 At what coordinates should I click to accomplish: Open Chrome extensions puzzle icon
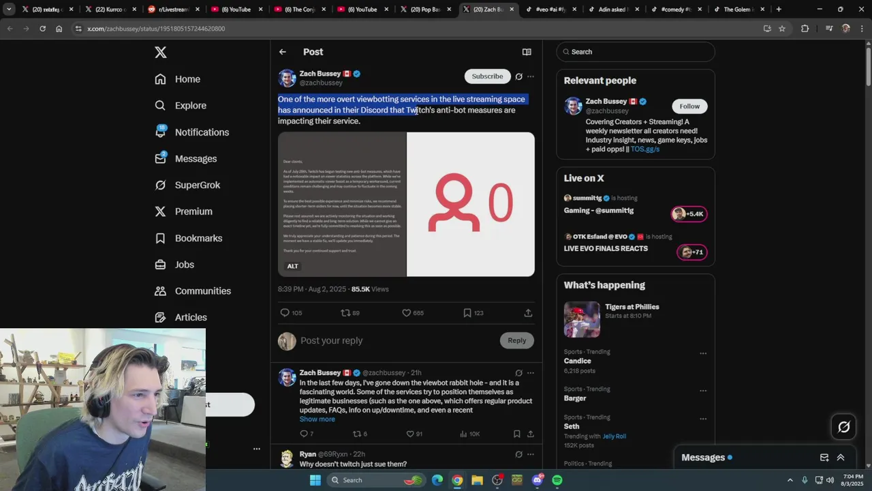pos(805,29)
